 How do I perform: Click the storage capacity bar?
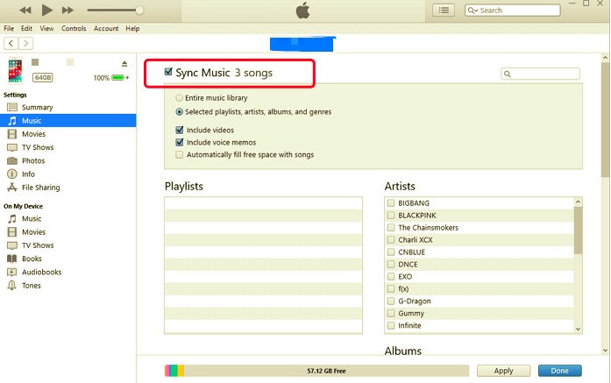316,371
